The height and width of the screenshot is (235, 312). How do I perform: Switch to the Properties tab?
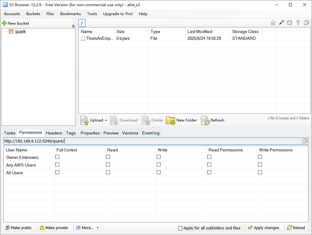[90, 133]
